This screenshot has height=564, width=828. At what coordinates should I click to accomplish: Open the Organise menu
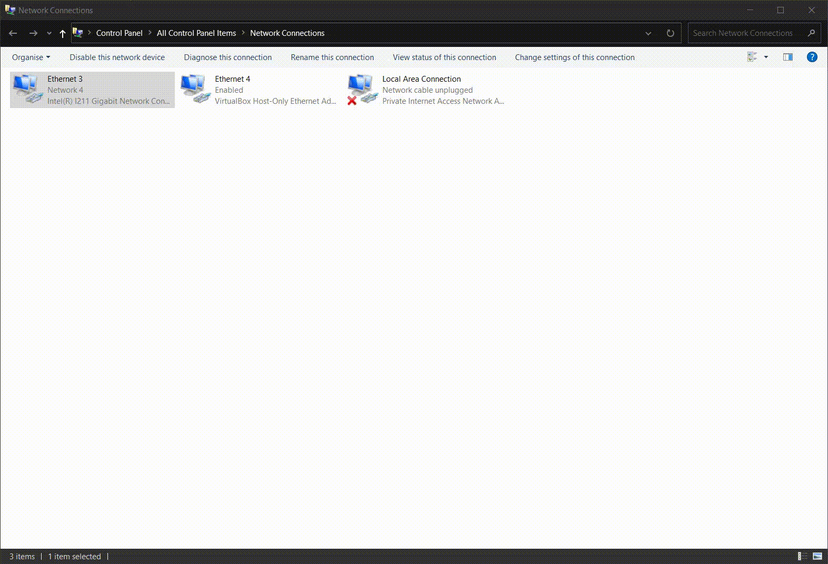(x=31, y=57)
